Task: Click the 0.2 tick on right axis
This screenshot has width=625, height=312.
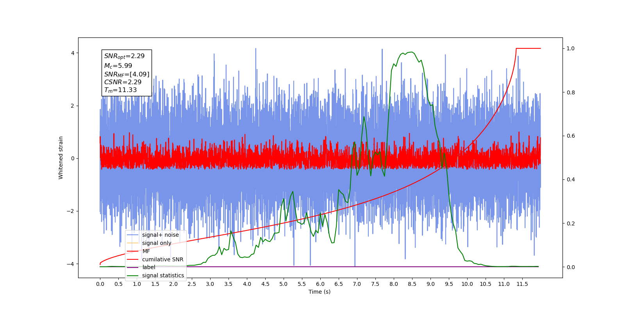Action: 571,223
